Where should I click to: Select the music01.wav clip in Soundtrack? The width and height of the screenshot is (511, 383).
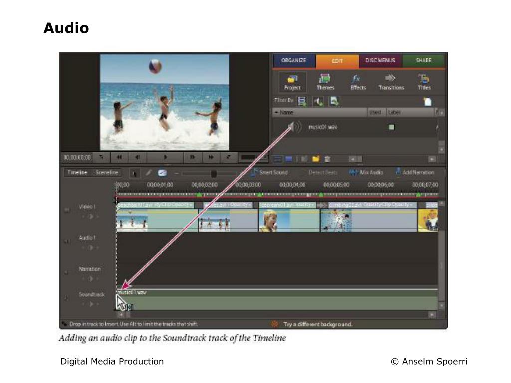pos(277,299)
